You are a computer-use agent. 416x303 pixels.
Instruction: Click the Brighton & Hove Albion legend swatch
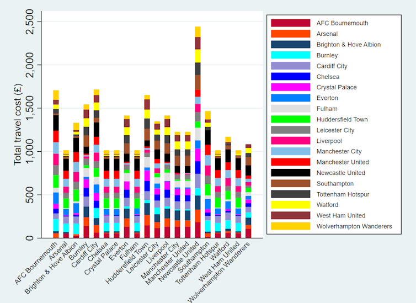(x=291, y=44)
